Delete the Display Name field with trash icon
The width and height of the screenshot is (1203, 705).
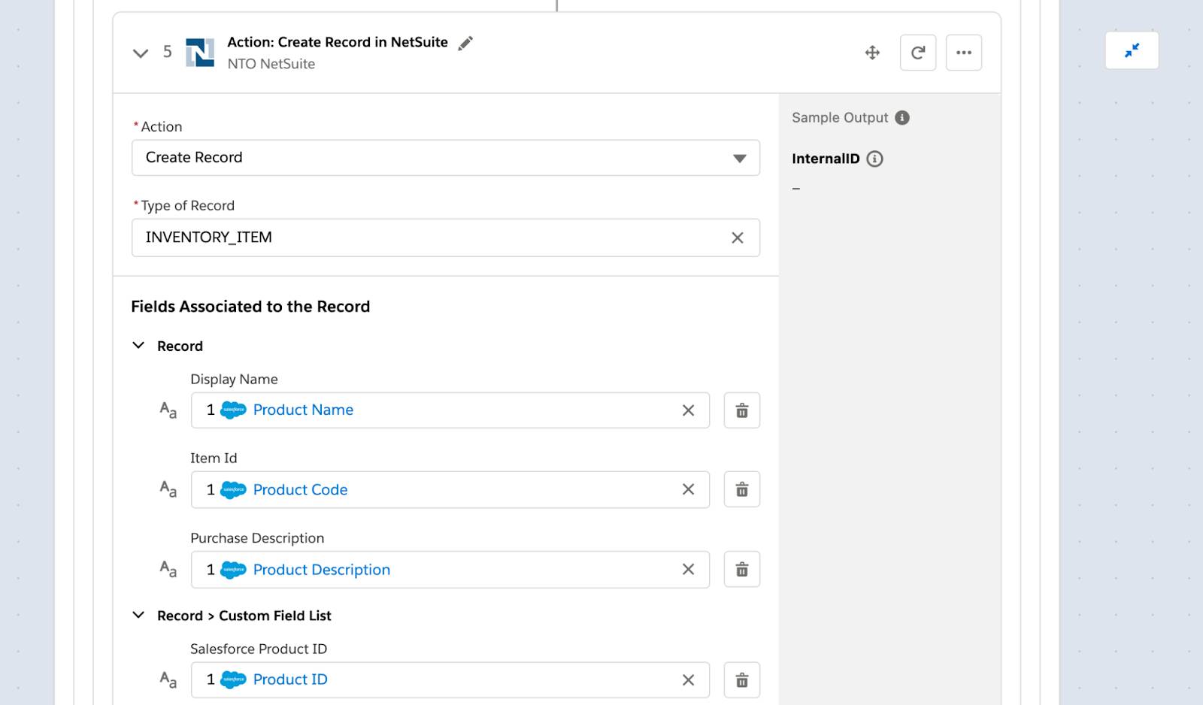[x=742, y=410]
